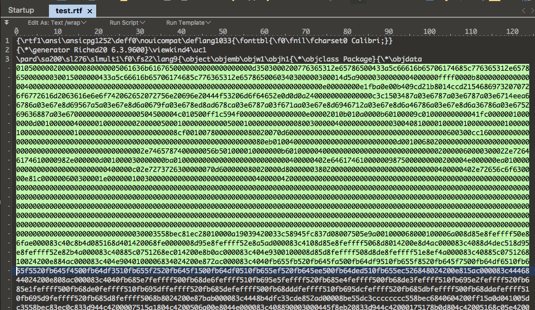Click the line starting with \pard\sa200

202,58
